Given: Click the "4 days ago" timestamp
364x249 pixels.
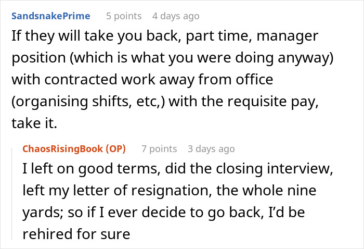Looking at the screenshot, I should click(176, 16).
